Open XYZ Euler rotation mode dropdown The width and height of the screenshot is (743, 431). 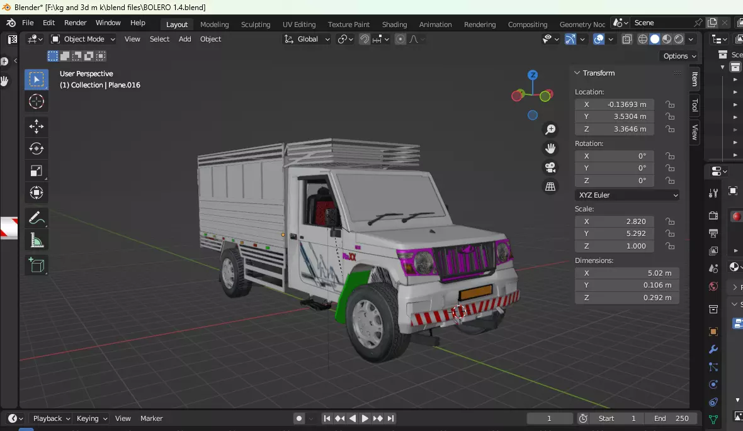click(x=627, y=195)
